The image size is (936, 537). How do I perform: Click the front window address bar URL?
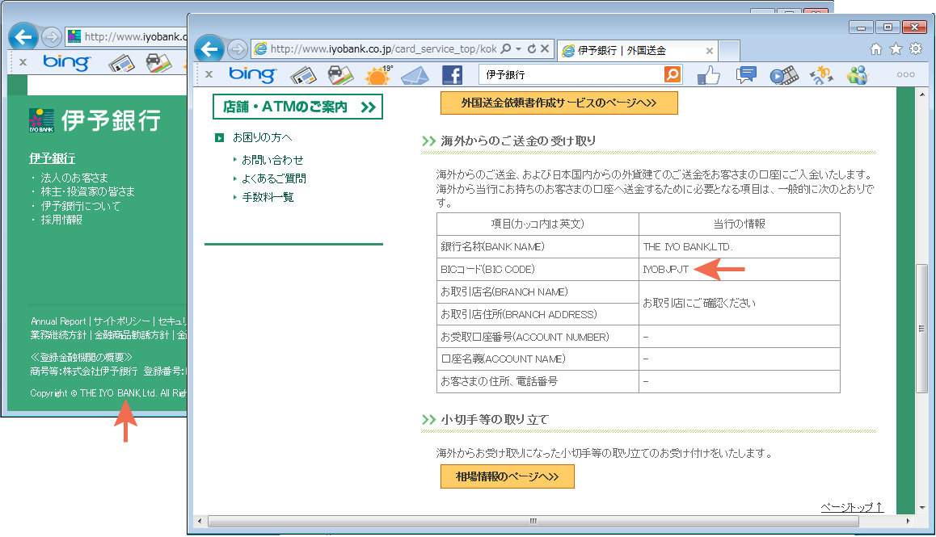click(383, 49)
